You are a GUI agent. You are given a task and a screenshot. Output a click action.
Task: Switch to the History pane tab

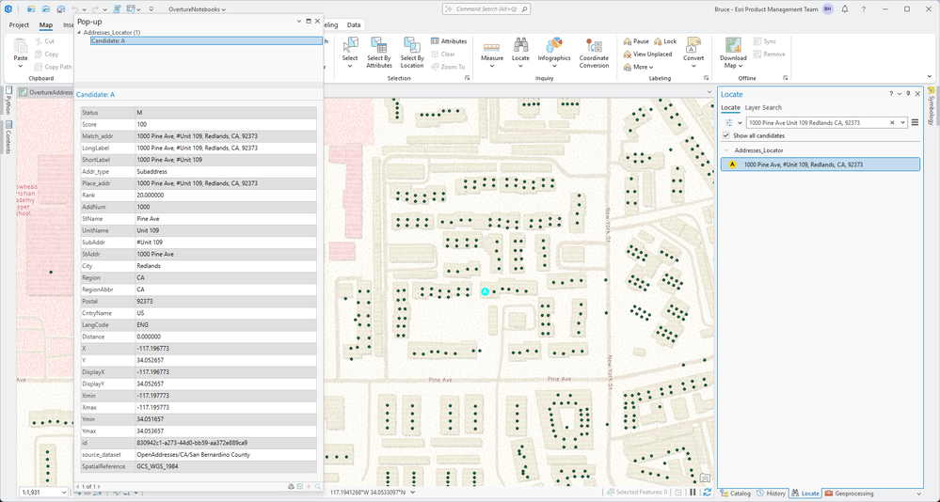point(771,493)
